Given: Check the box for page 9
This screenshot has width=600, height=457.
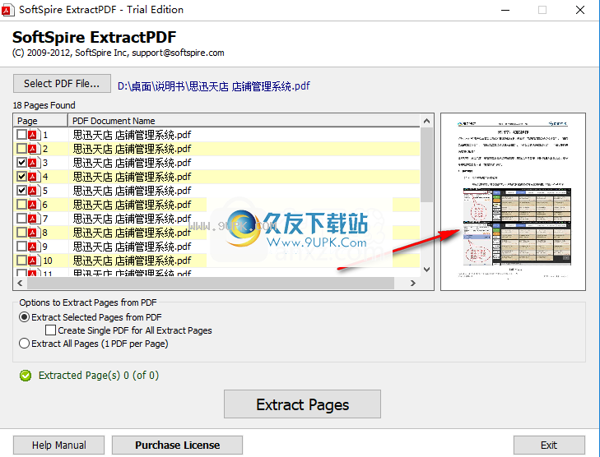Looking at the screenshot, I should 21,246.
